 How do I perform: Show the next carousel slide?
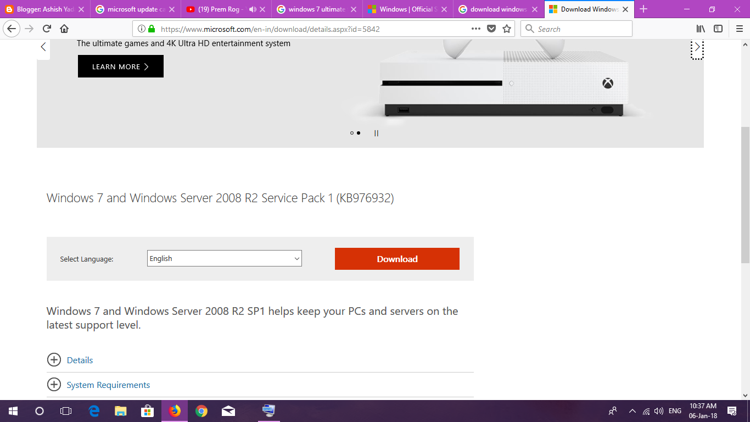pos(697,47)
